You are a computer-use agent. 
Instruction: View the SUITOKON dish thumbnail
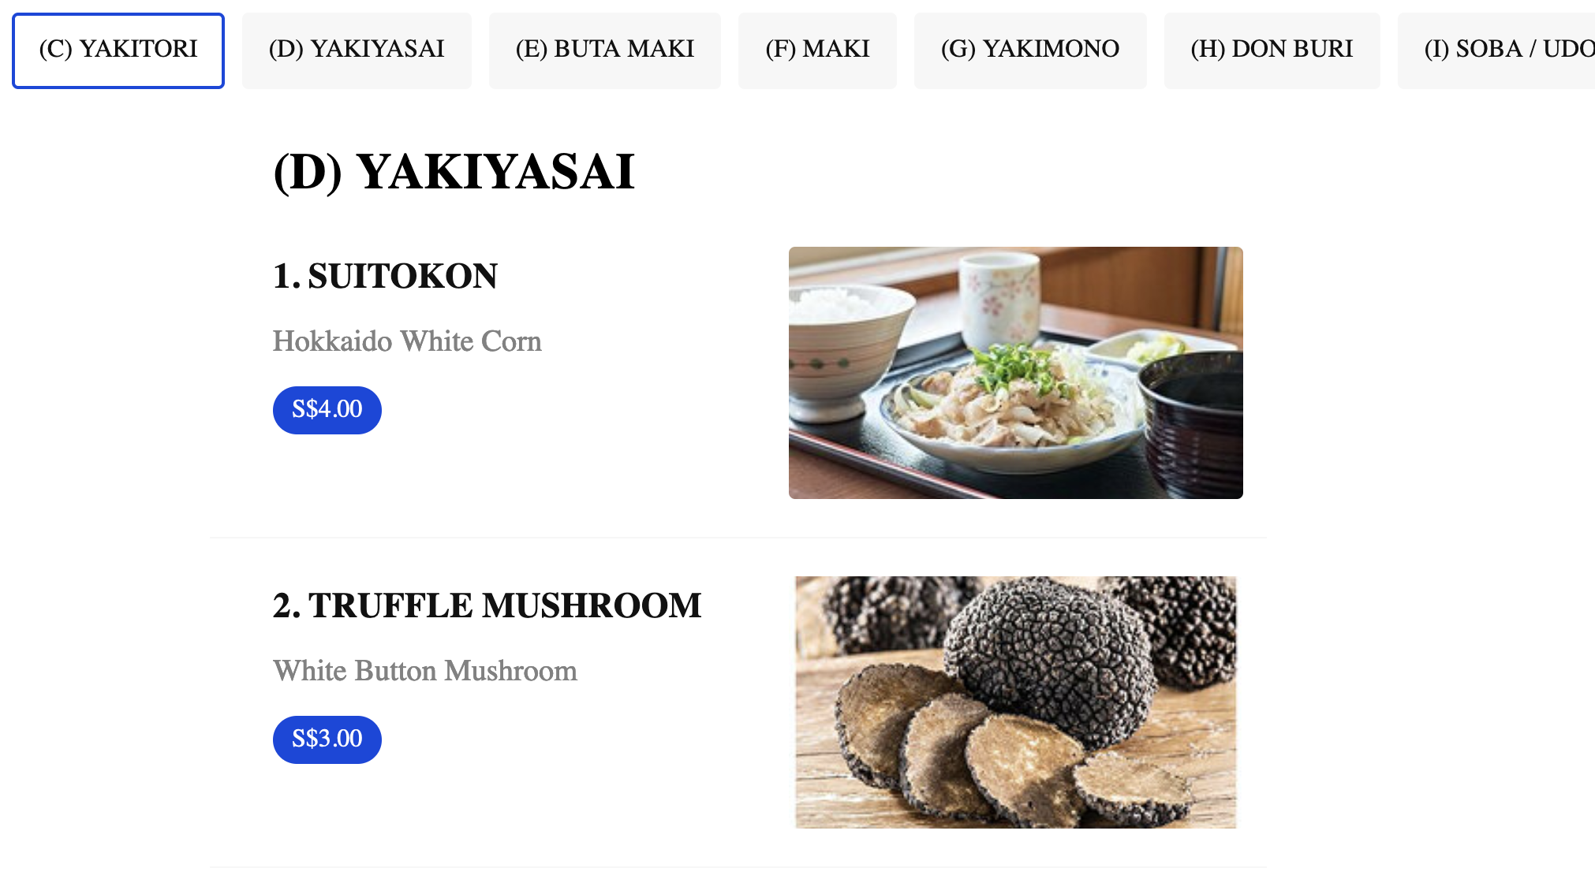[x=1015, y=372]
